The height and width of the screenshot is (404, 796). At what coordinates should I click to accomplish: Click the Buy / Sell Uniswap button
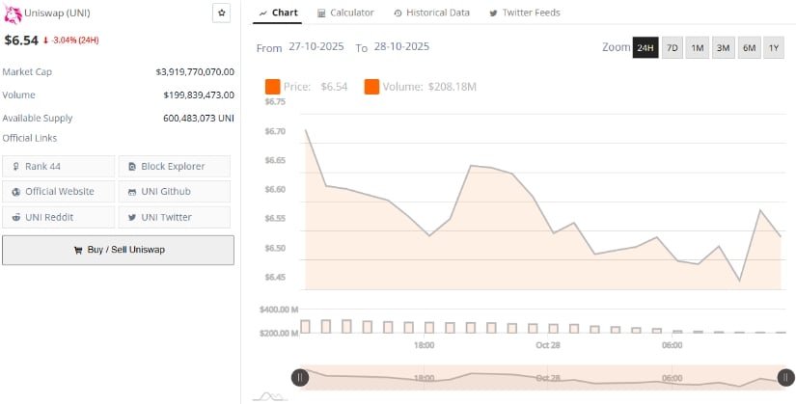coord(118,250)
